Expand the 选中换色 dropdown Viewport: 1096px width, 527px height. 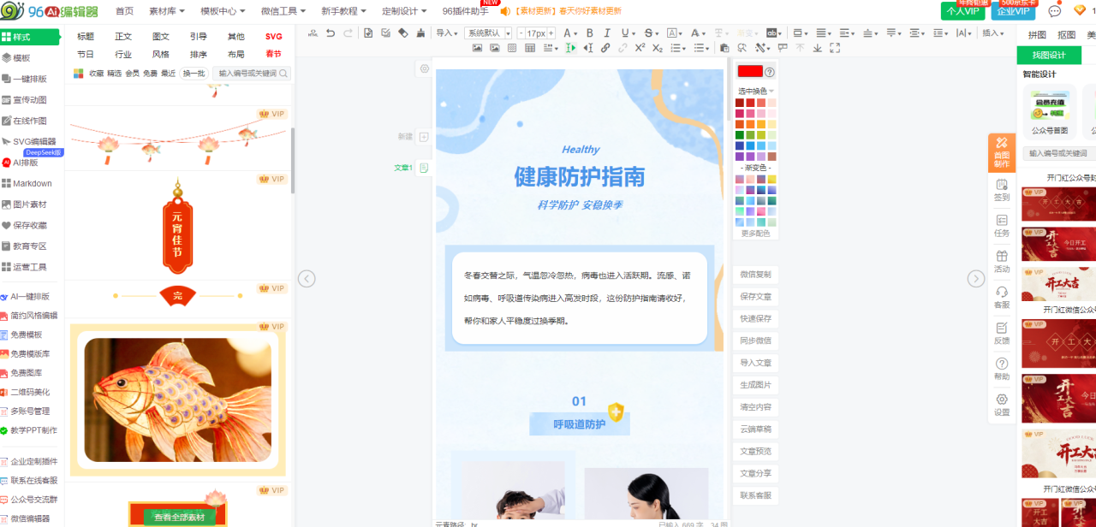755,91
